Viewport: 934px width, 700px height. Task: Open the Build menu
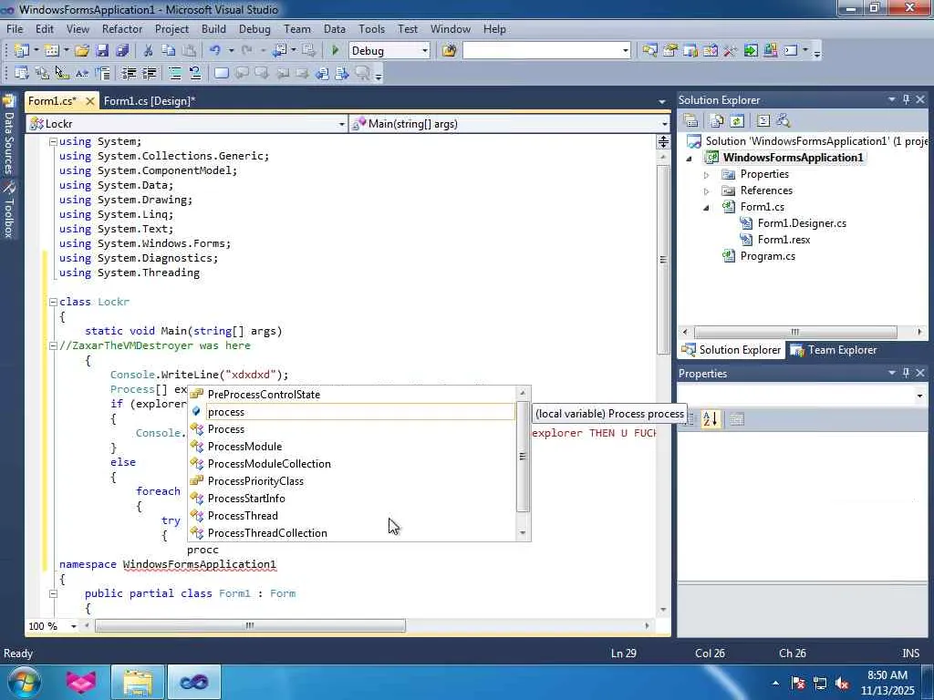pos(213,28)
